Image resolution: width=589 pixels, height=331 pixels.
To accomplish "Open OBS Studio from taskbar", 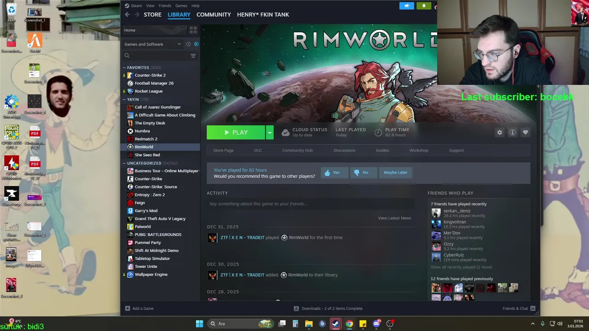I will (x=390, y=324).
